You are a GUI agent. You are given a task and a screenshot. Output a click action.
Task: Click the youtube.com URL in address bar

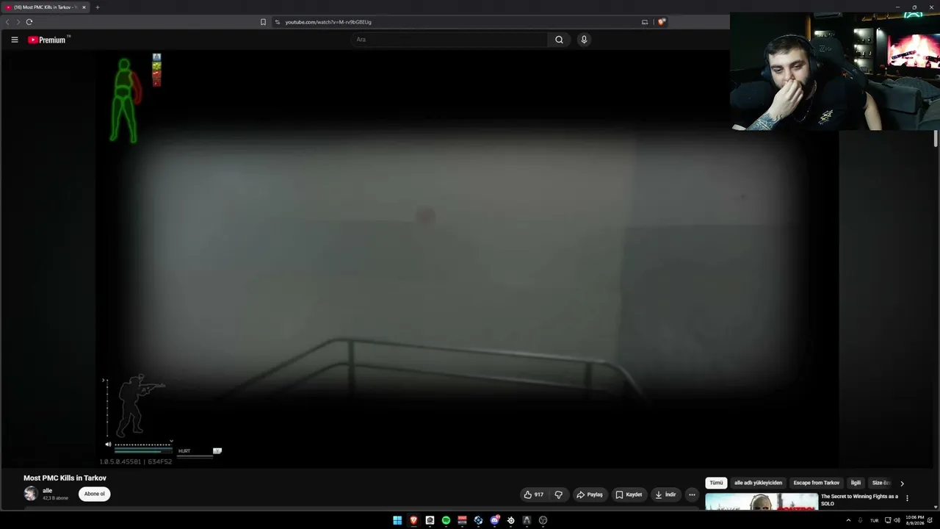pyautogui.click(x=328, y=22)
